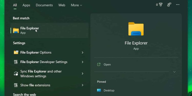Expand more actions chevron below Open
This screenshot has height=96, width=192.
[x=174, y=72]
